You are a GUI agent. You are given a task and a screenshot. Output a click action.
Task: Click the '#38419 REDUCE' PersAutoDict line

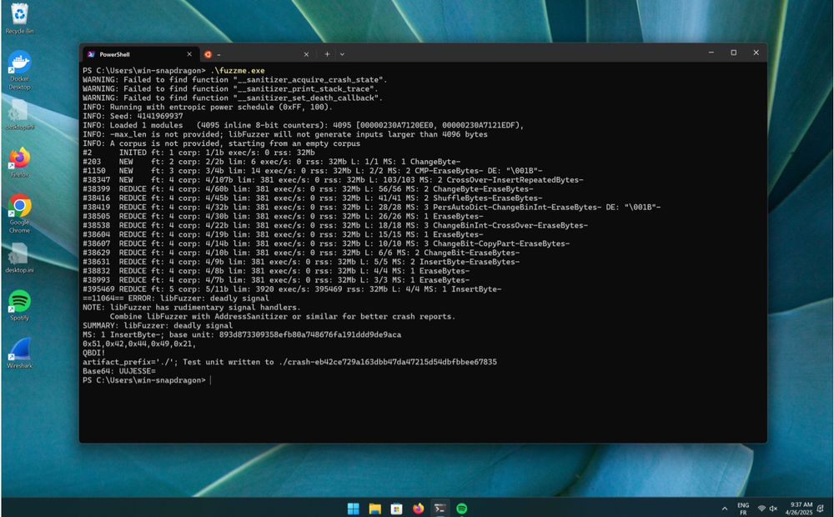372,207
